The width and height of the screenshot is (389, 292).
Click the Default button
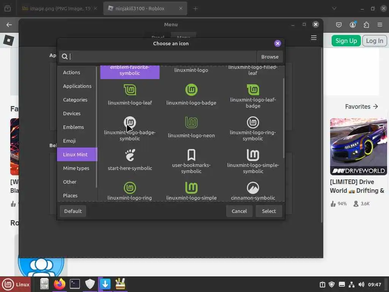[x=73, y=211]
